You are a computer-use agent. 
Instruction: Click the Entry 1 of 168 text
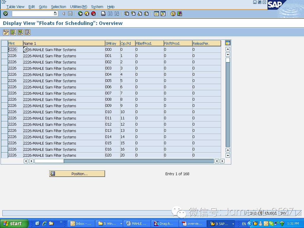(177, 174)
